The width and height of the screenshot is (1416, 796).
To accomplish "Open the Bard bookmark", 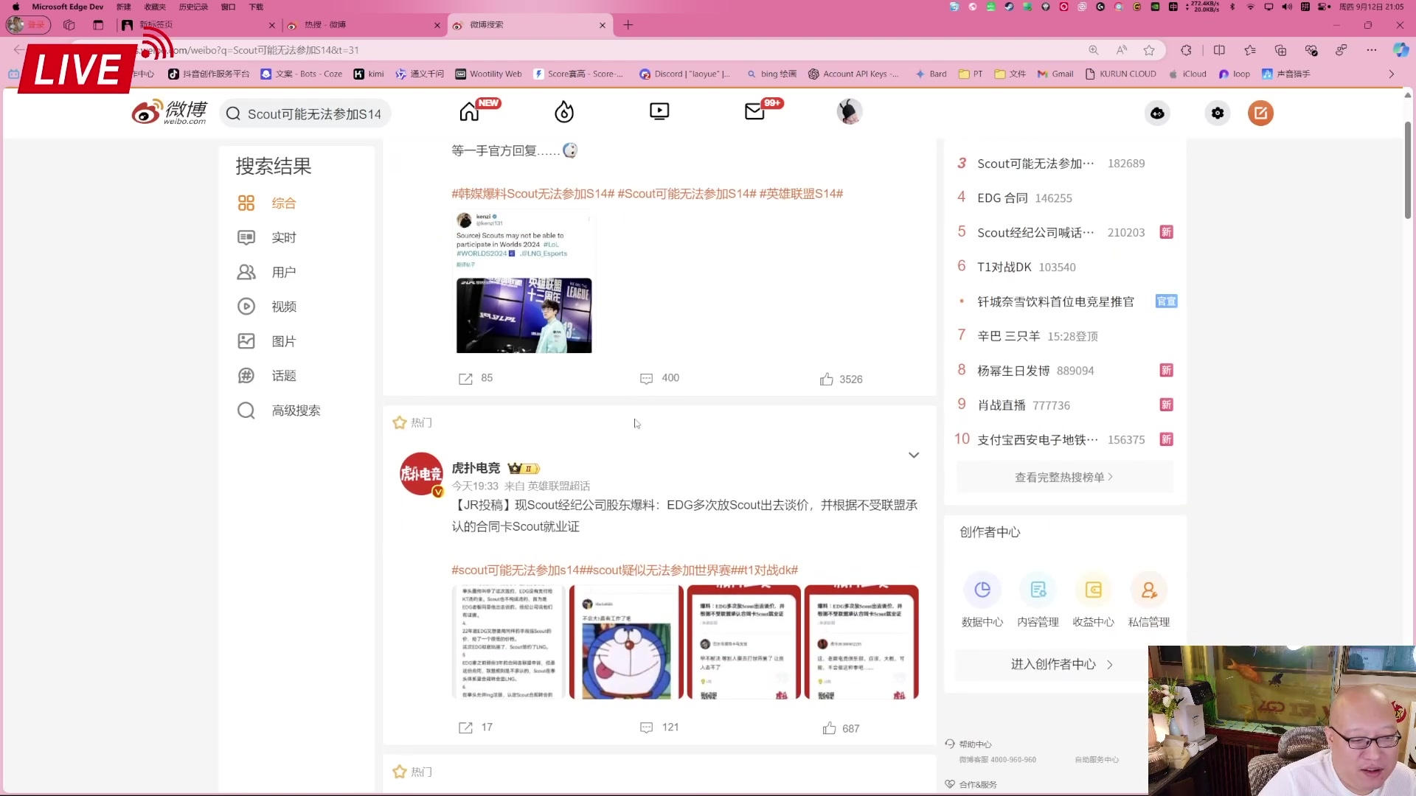I will [931, 74].
